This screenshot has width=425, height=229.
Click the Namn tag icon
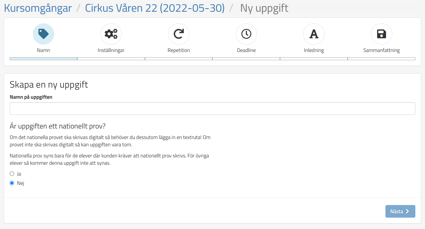point(43,34)
